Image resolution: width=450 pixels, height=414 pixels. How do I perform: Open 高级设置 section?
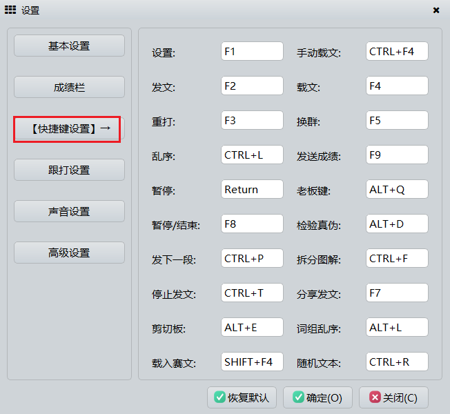pyautogui.click(x=69, y=253)
